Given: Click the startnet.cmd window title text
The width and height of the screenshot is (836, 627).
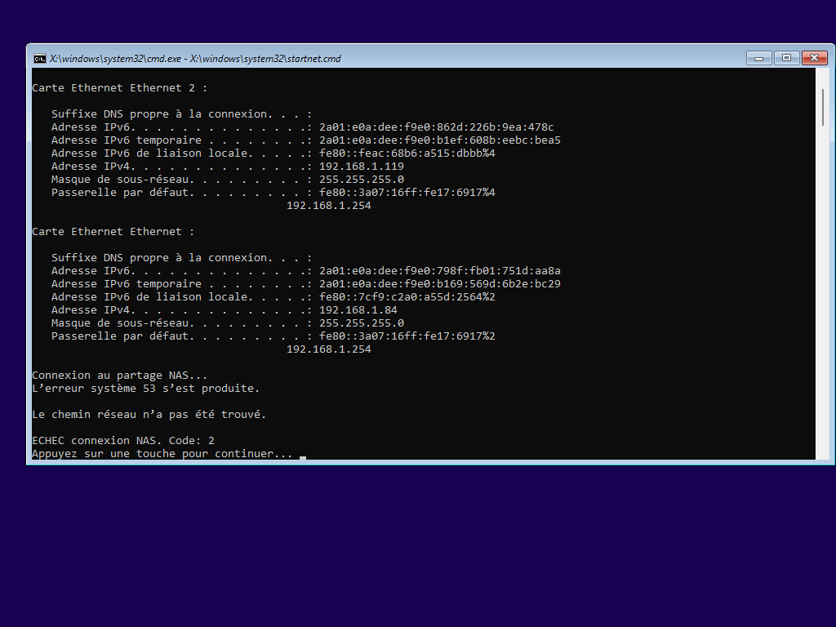Looking at the screenshot, I should point(195,59).
